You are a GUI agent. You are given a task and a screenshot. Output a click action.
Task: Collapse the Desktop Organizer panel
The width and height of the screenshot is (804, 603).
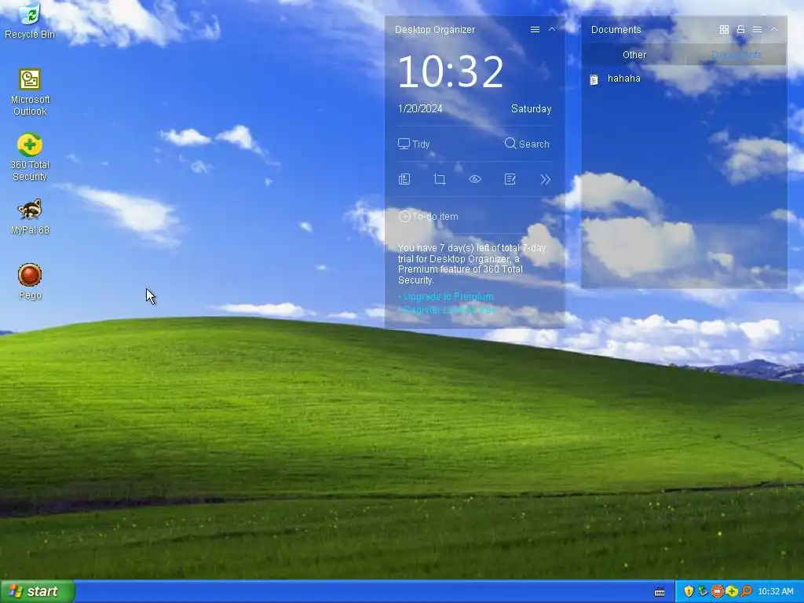pyautogui.click(x=552, y=30)
